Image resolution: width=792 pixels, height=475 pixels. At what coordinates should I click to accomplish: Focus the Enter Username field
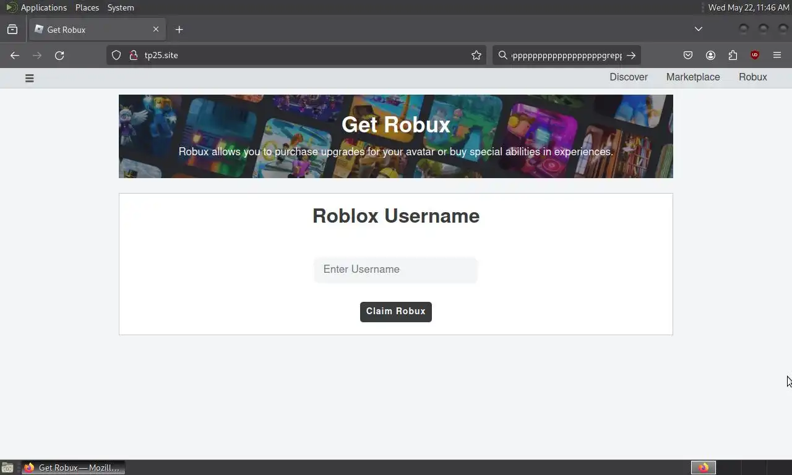pyautogui.click(x=396, y=270)
